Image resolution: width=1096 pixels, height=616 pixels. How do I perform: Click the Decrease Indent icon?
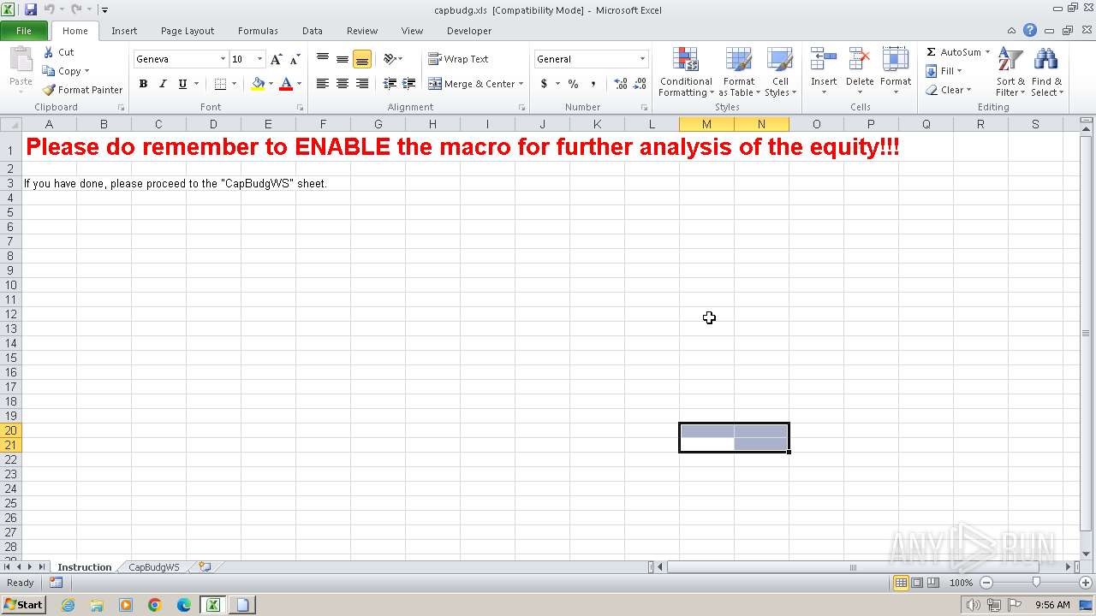pos(390,84)
